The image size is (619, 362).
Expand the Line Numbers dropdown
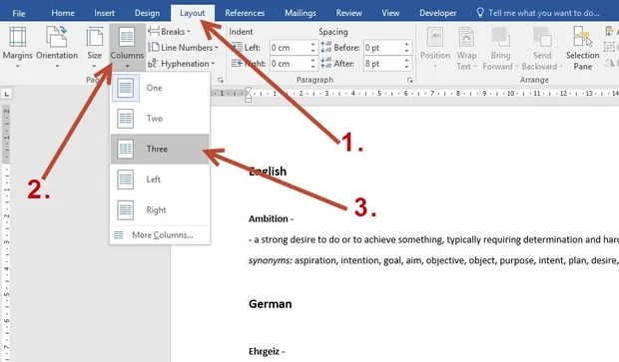tap(183, 47)
